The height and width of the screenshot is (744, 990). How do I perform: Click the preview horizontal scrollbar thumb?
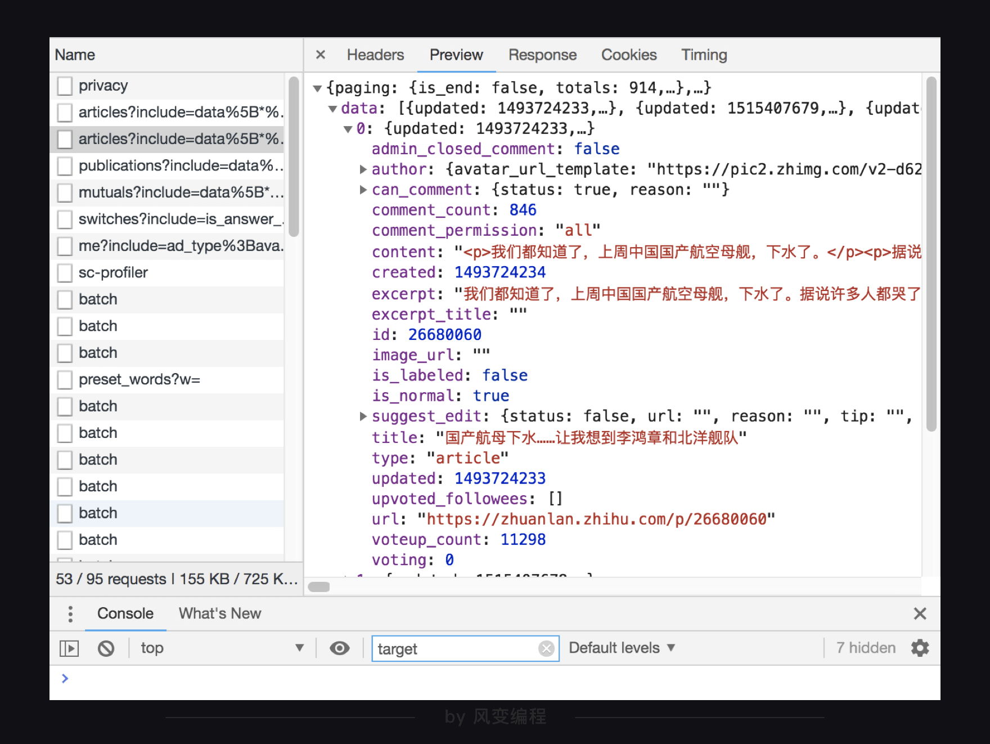(319, 586)
